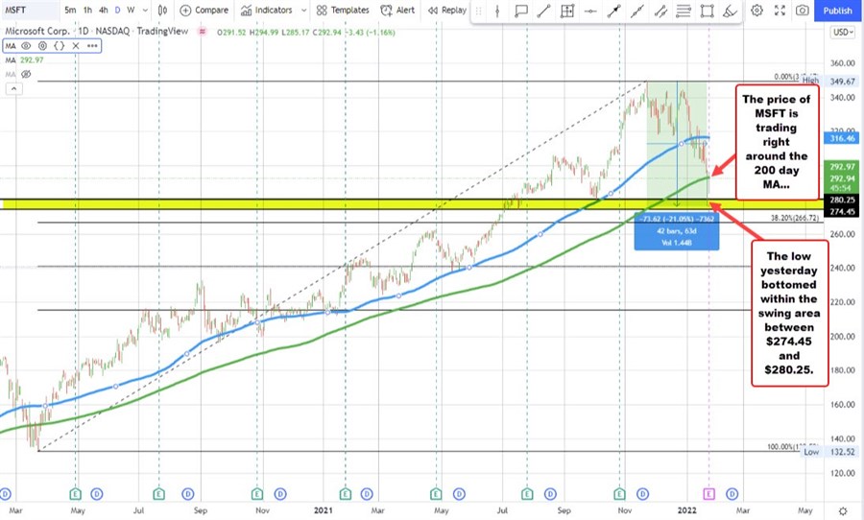Open chart settings gear

(756, 11)
